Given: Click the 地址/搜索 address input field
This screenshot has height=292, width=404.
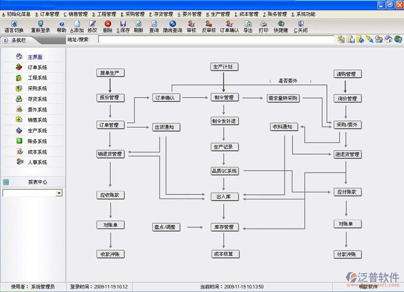Looking at the screenshot, I should pyautogui.click(x=216, y=39).
